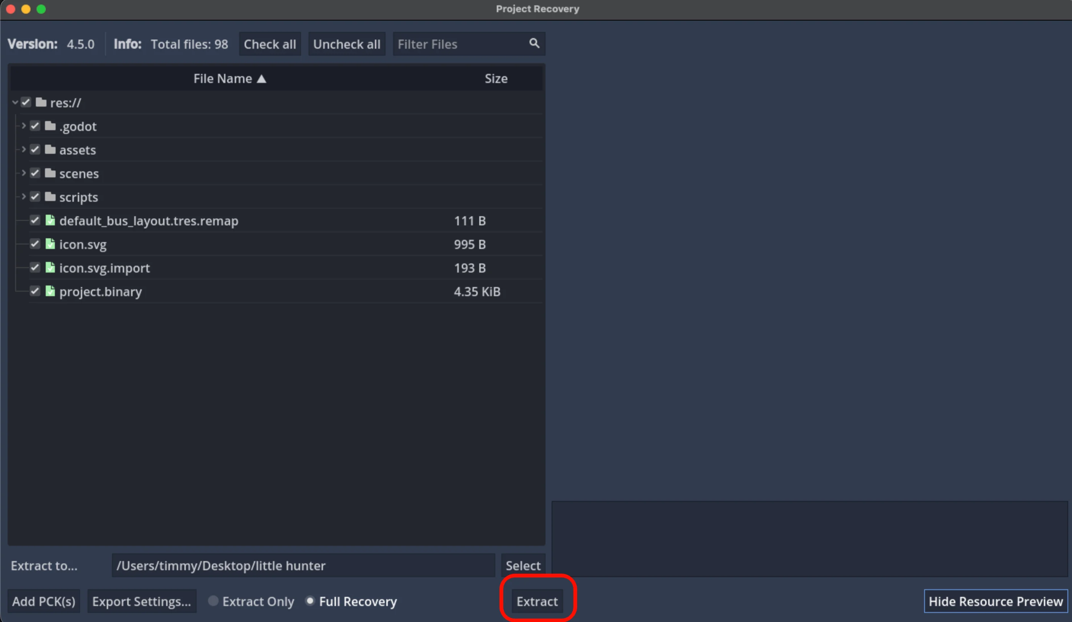Select the Extract Only radio option
Viewport: 1072px width, 622px height.
(x=213, y=601)
